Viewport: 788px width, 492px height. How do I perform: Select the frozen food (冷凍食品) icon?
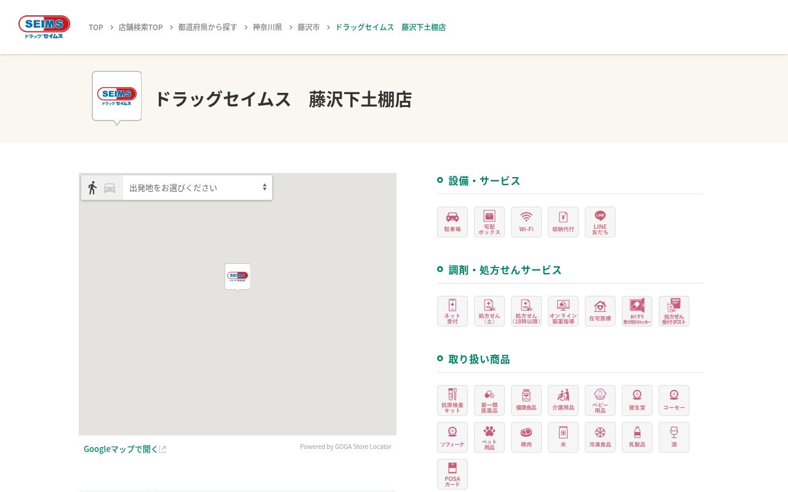600,437
